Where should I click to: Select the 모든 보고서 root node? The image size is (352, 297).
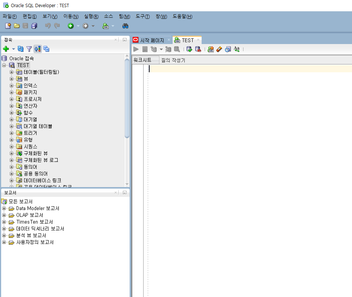pyautogui.click(x=21, y=201)
